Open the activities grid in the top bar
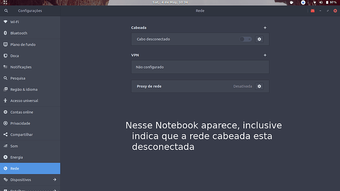The height and width of the screenshot is (191, 340). click(5, 2)
